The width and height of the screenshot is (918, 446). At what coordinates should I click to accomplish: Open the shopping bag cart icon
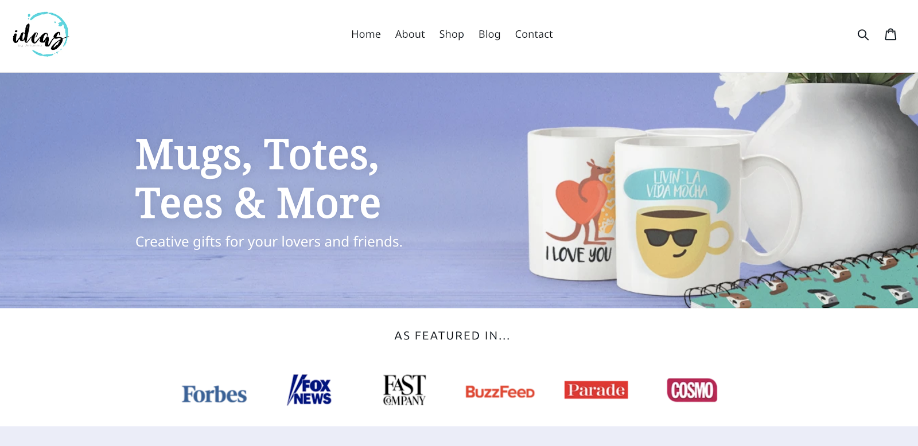[890, 34]
